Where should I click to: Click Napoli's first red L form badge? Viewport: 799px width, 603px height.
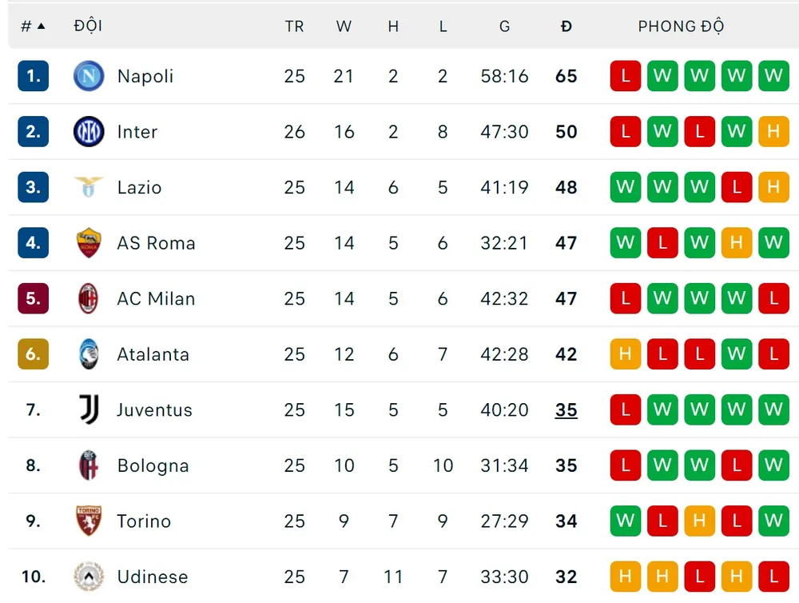click(626, 76)
